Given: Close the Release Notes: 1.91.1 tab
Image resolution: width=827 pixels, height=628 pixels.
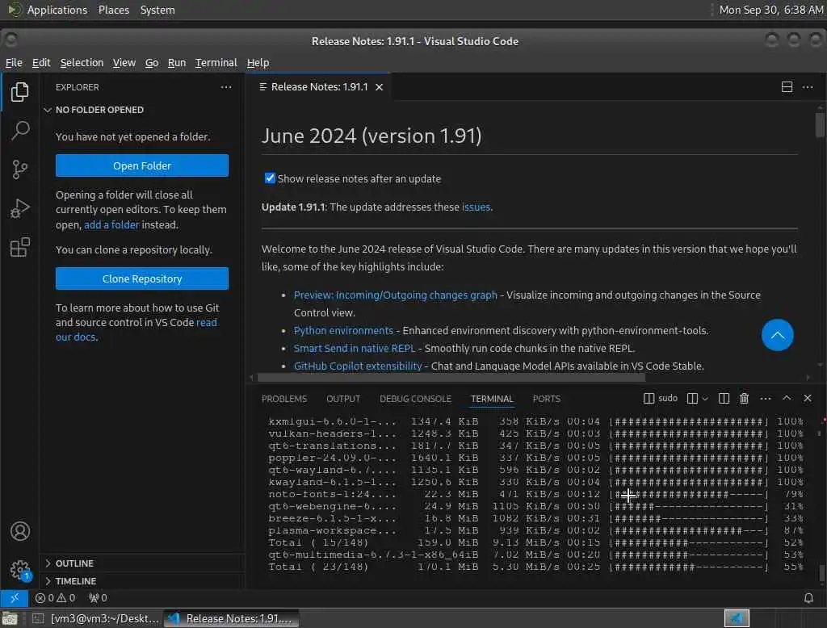Looking at the screenshot, I should [380, 87].
